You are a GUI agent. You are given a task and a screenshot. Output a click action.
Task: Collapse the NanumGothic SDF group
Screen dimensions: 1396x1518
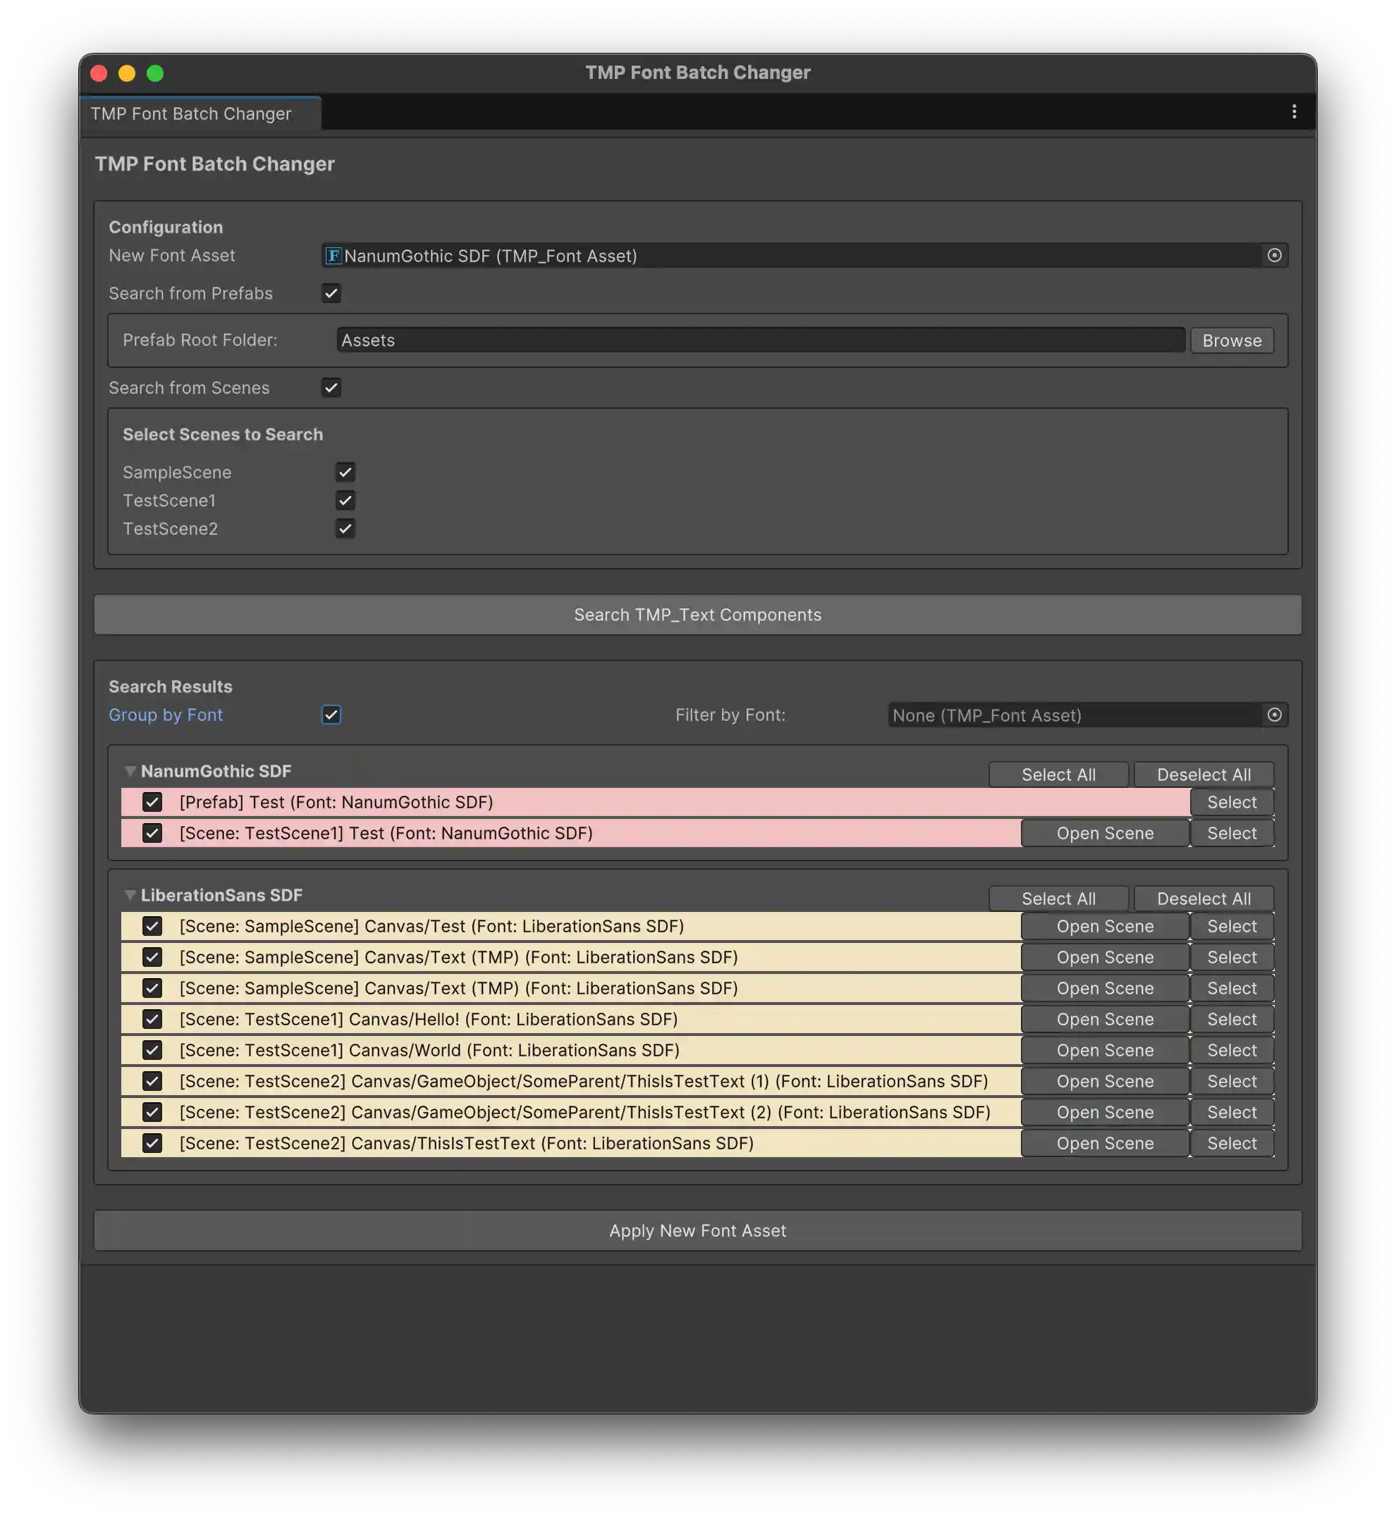point(130,772)
